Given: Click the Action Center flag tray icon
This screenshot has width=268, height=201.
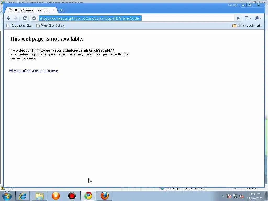Looking at the screenshot, I should (x=229, y=196).
